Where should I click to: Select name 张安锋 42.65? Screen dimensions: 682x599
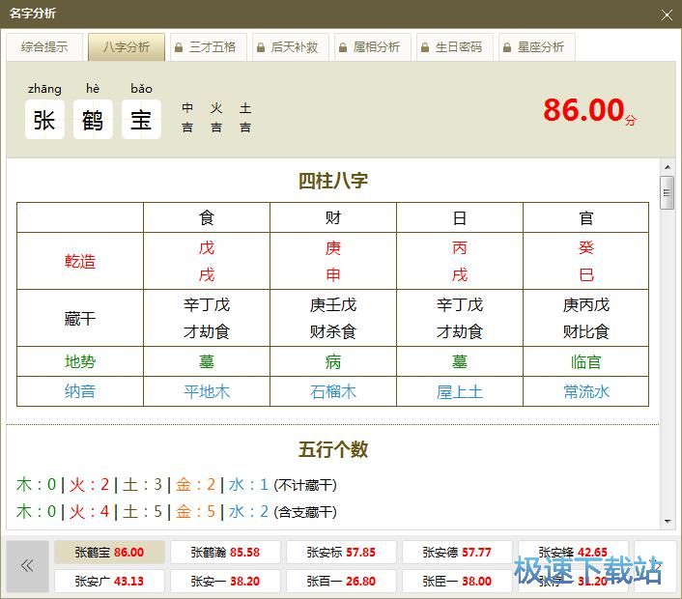click(x=573, y=552)
